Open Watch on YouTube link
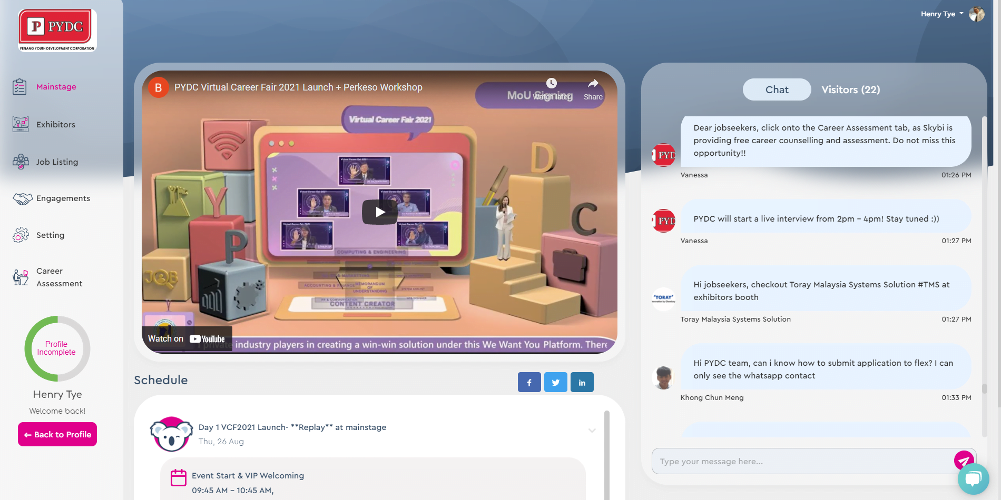 [187, 339]
